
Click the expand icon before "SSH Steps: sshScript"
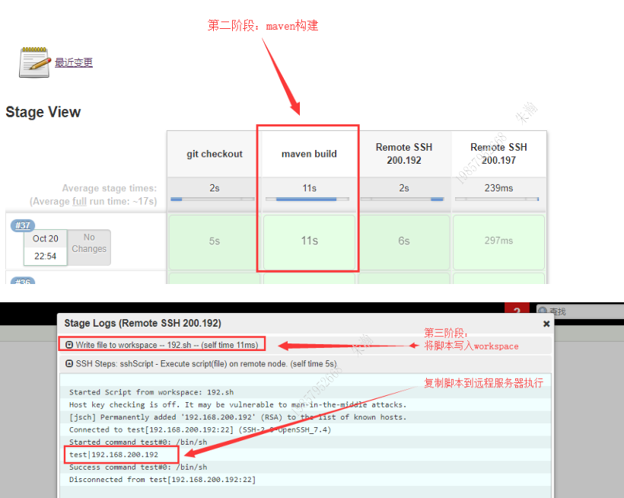tap(69, 363)
